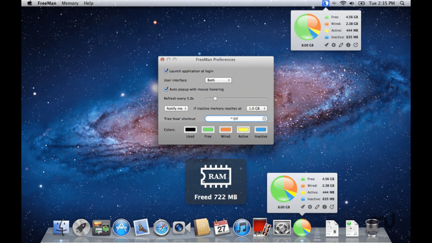Click info icon in dock popup

click(x=325, y=207)
